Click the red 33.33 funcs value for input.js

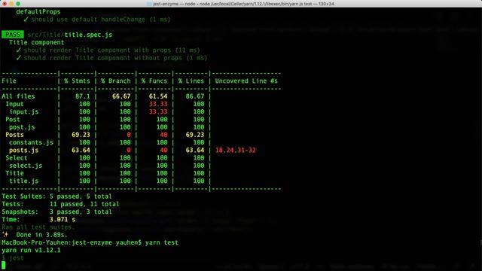click(158, 111)
